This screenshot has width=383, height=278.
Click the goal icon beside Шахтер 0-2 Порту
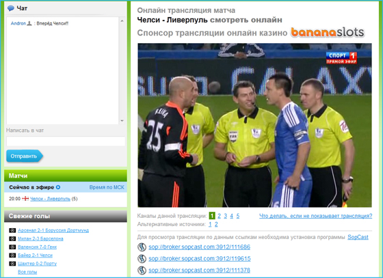(12, 264)
